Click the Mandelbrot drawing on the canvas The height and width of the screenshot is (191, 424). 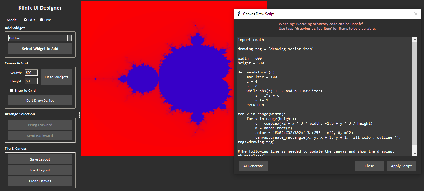[174, 79]
